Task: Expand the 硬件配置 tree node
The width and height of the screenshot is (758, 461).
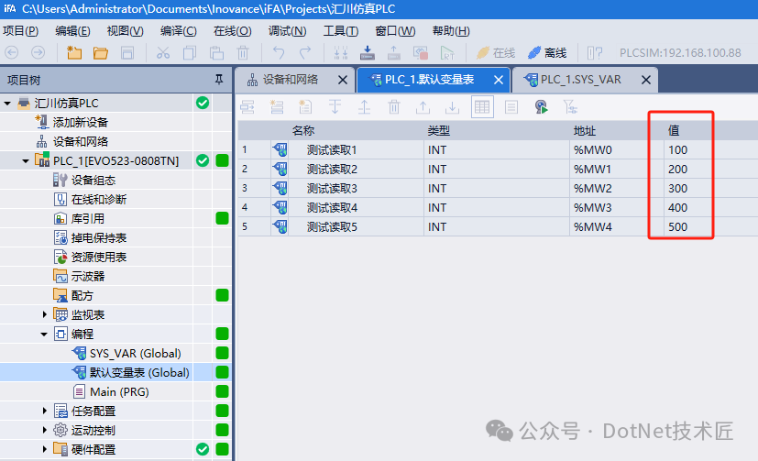Action: [x=45, y=449]
